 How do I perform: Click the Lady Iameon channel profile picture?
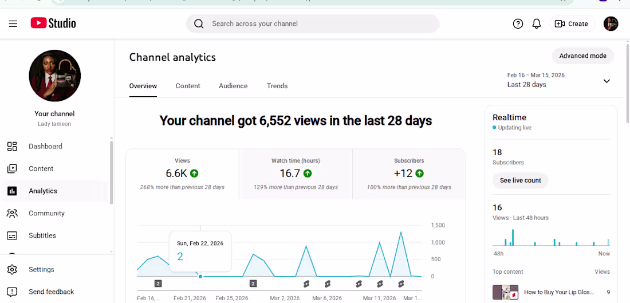pos(54,76)
